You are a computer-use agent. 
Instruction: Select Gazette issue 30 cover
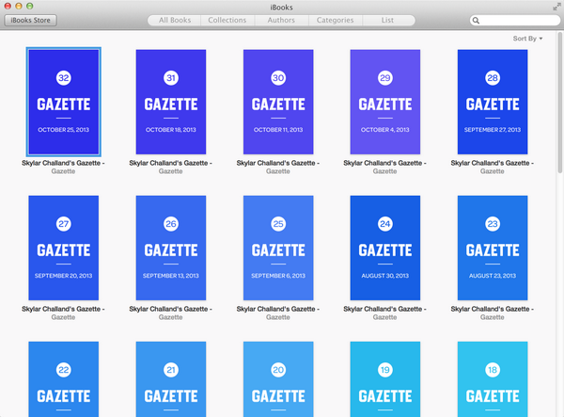click(278, 102)
